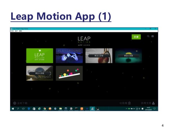Click the get-support person icon
This screenshot has width=174, height=131.
tap(154, 103)
